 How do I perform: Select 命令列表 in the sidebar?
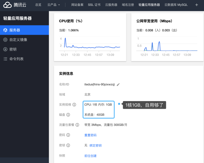click(24, 59)
